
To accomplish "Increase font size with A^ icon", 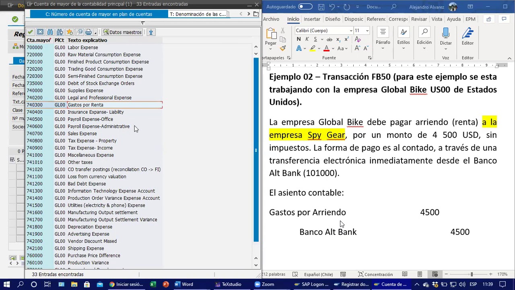I will click(x=357, y=48).
